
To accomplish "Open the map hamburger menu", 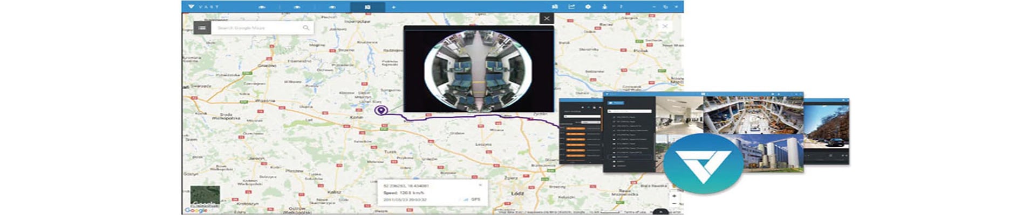I will pyautogui.click(x=202, y=27).
